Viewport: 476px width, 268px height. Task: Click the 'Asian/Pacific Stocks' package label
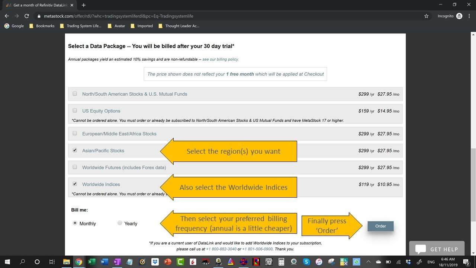103,151
